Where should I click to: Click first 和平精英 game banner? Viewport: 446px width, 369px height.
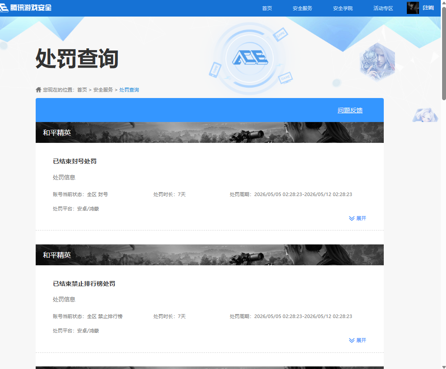210,132
